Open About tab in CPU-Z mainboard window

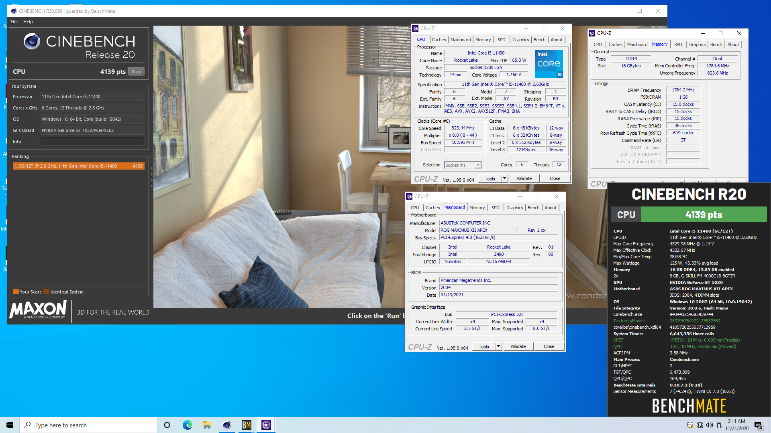tap(551, 208)
